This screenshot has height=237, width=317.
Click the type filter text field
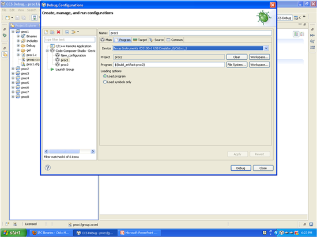click(x=70, y=40)
